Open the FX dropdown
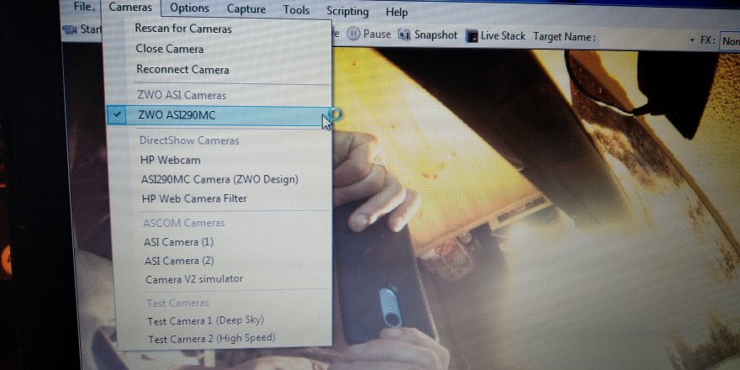The image size is (740, 370). point(730,41)
